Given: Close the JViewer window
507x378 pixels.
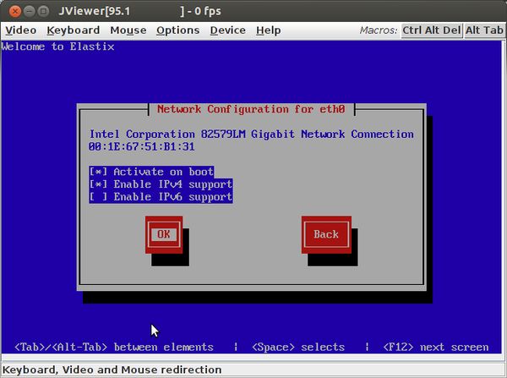Looking at the screenshot, I should pos(15,11).
